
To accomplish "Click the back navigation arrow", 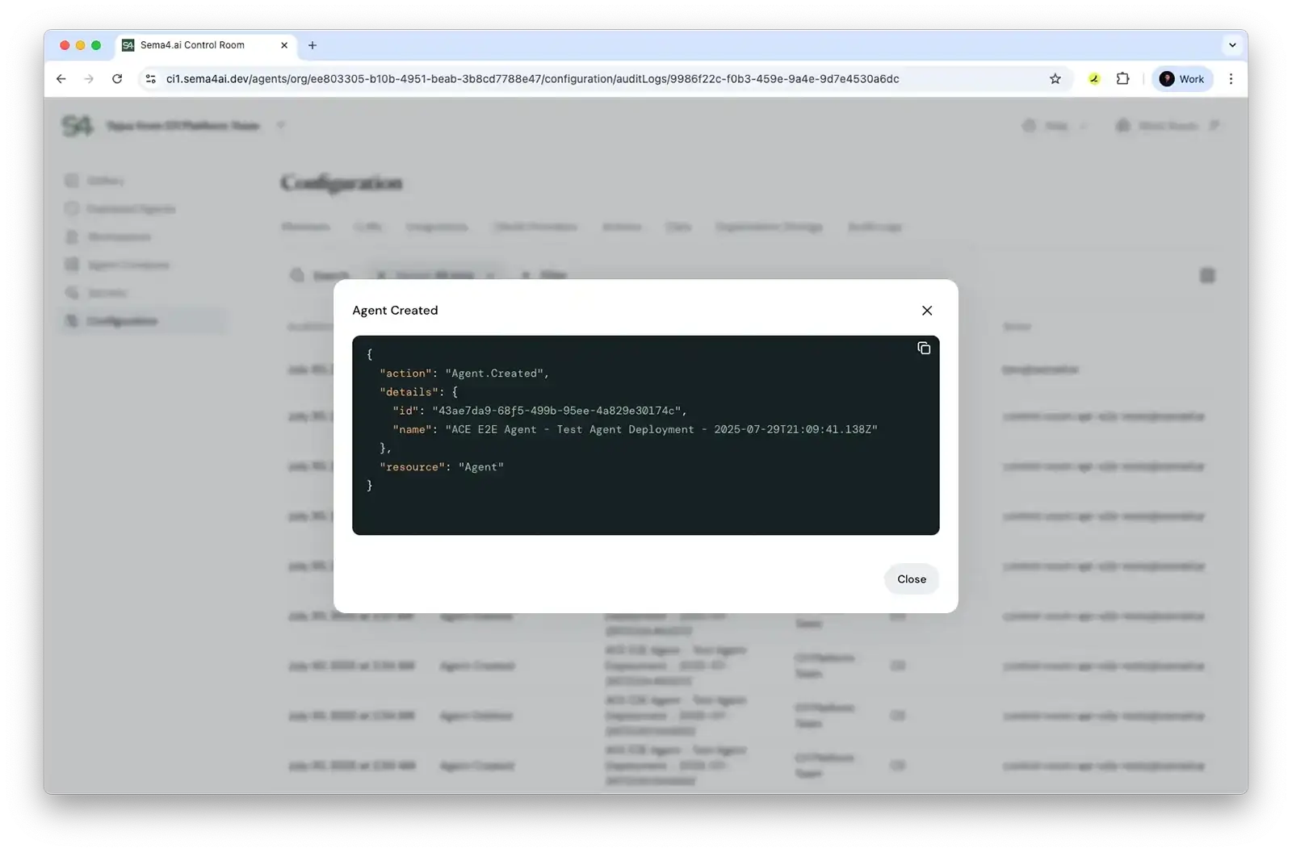I will [61, 78].
